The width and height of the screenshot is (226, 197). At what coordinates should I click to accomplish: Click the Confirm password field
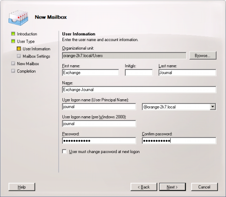point(179,141)
